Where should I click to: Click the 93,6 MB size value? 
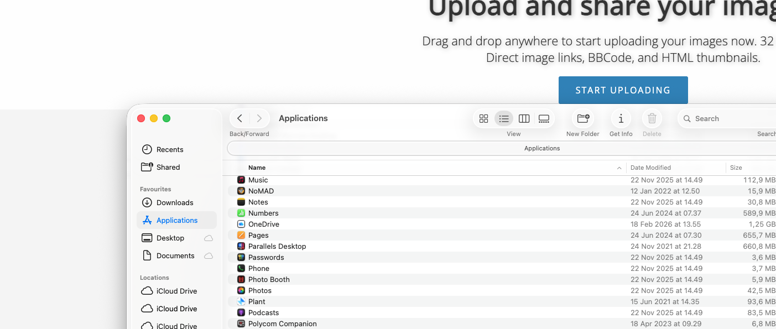coord(762,301)
